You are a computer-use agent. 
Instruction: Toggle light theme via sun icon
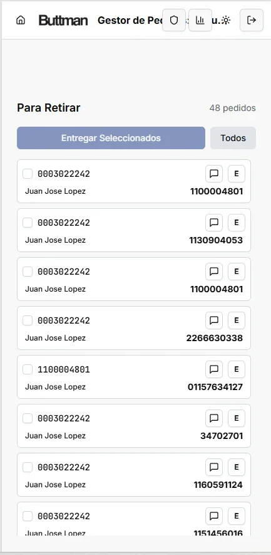(226, 20)
